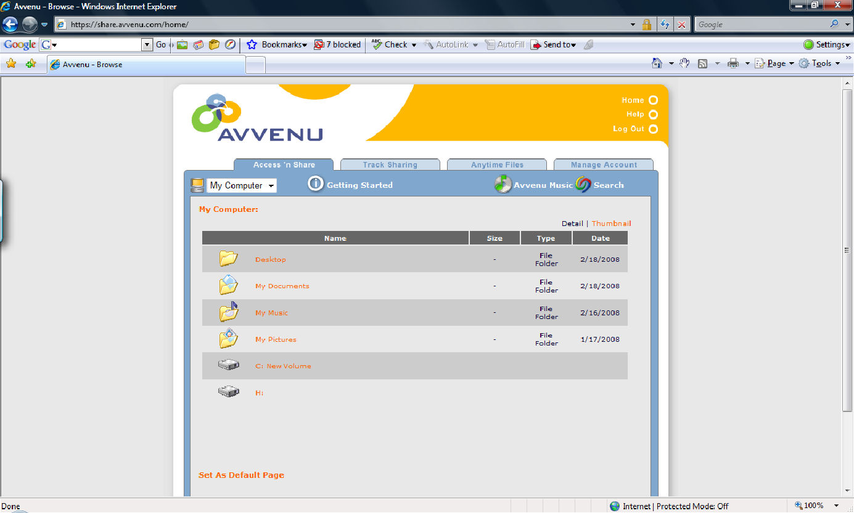The image size is (854, 513).
Task: Click the magnifier search icon
Action: 835,25
